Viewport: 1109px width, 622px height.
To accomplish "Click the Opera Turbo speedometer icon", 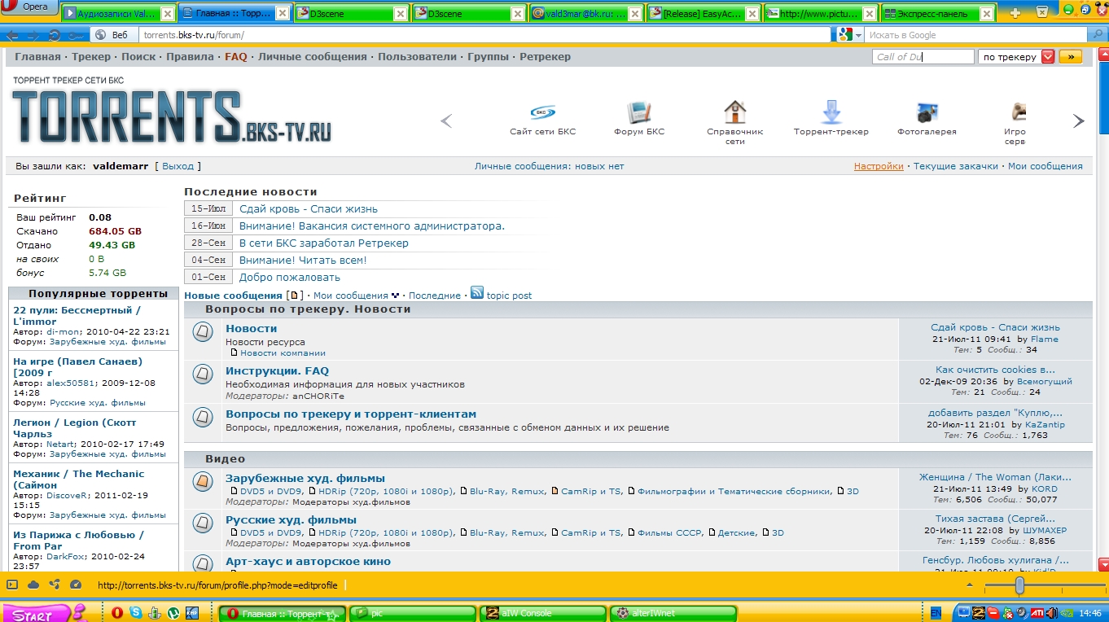I will (76, 585).
